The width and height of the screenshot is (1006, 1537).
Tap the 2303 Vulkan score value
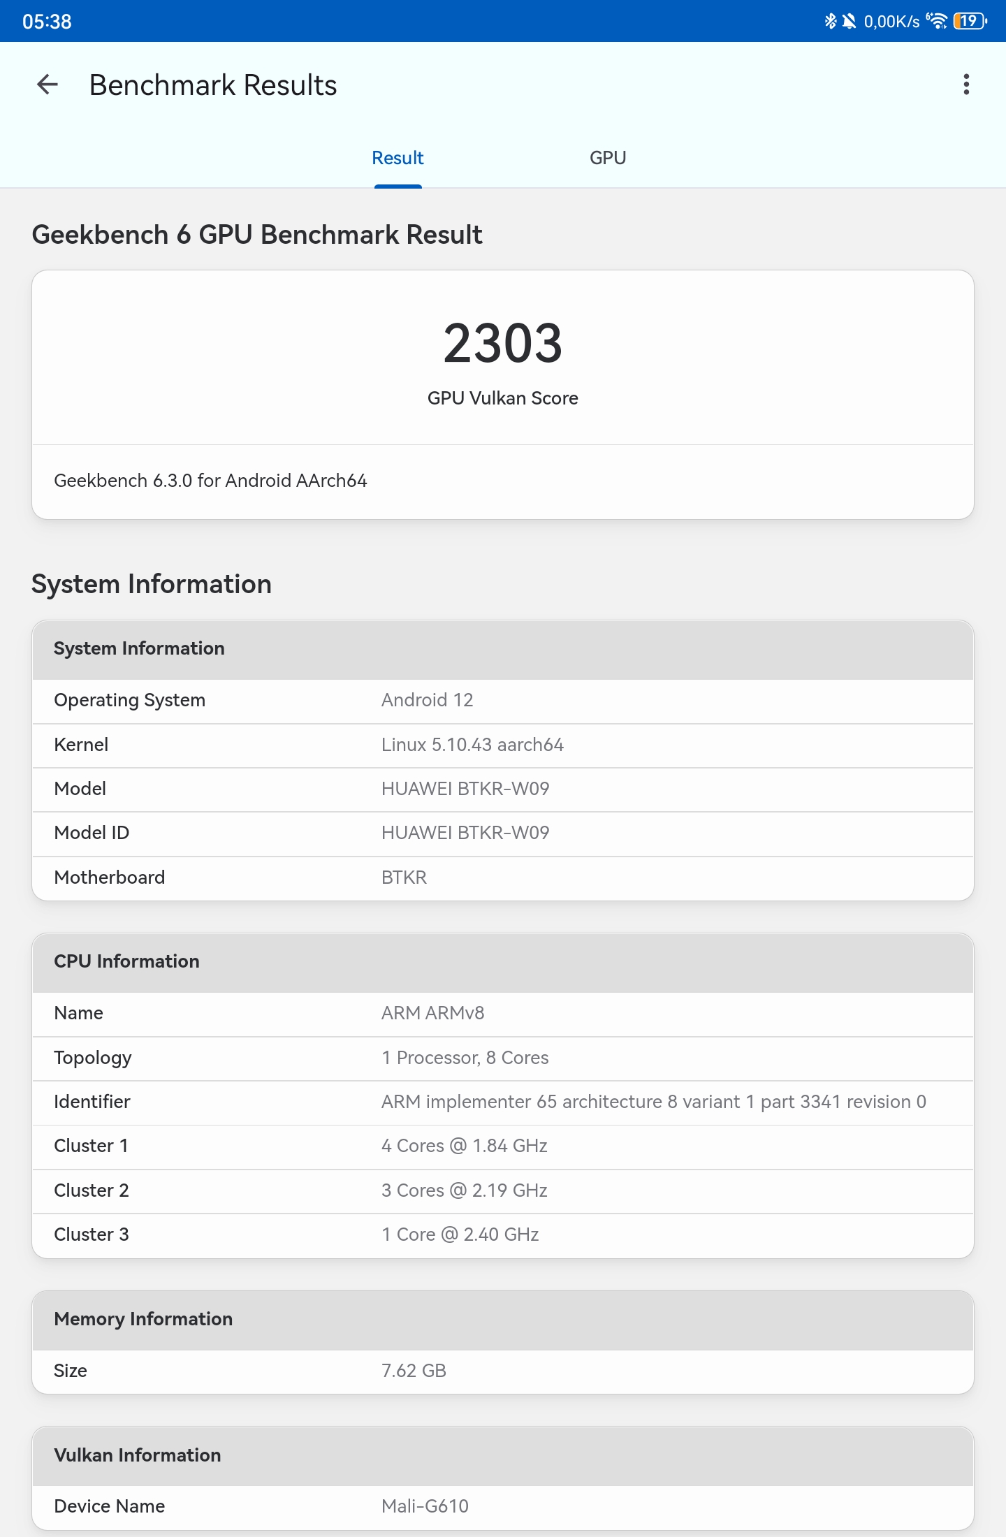tap(503, 343)
